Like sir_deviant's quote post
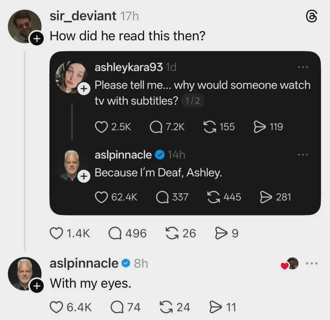Viewport: 330px width, 320px height. click(x=56, y=233)
